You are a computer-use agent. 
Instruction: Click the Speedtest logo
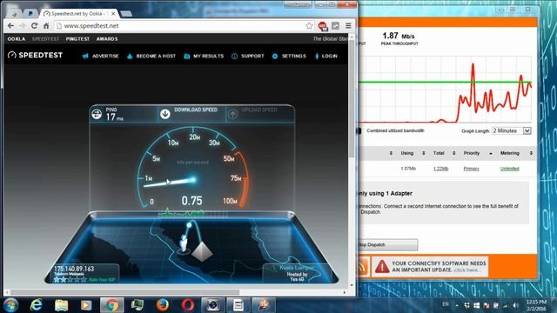pos(35,56)
